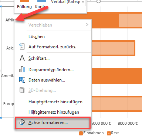Click the Europa axis label
Screen dimensions: 142x138
[x=9, y=104]
